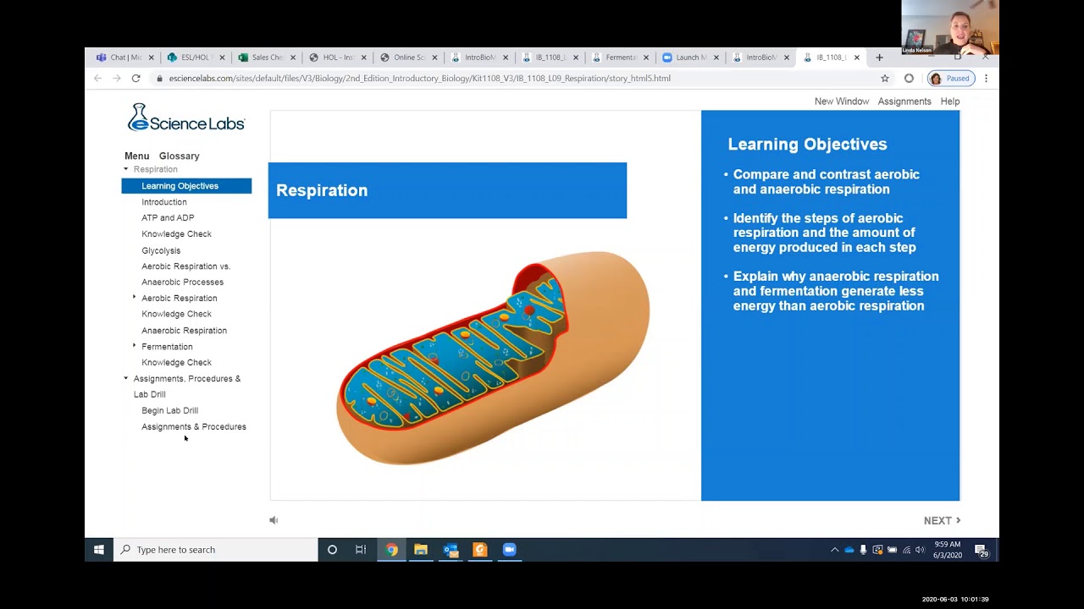Expand the Fermentation submenu arrow

click(134, 345)
